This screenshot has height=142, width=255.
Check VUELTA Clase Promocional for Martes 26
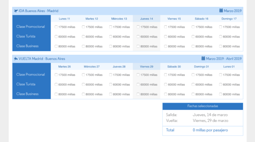click(56, 75)
